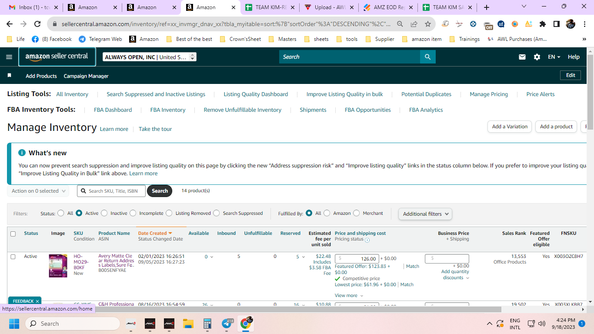Expand View more in the pricing column
The height and width of the screenshot is (334, 594).
tap(349, 296)
